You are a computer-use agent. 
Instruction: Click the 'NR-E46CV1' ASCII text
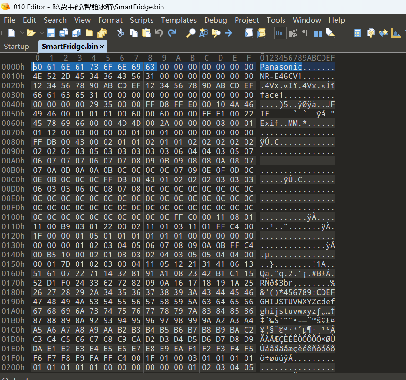[x=281, y=76]
